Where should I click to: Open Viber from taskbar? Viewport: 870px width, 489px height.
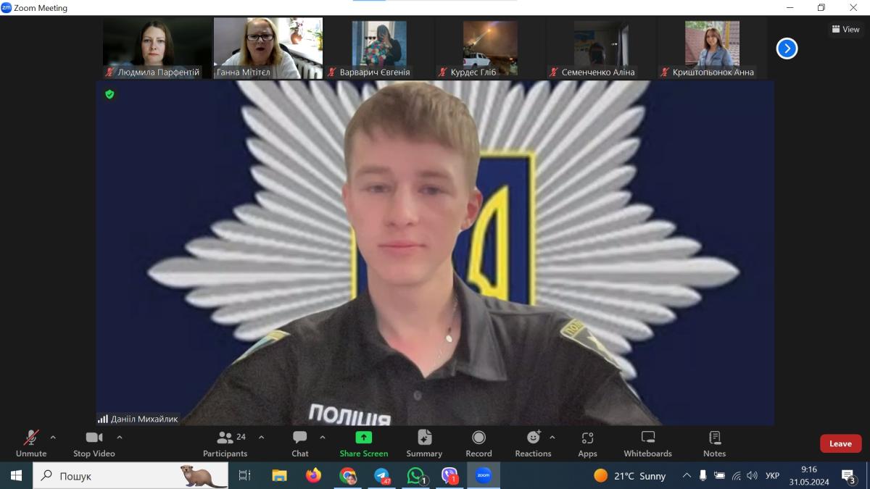click(x=449, y=475)
